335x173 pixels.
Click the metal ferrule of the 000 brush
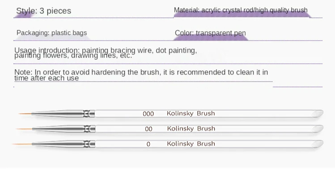[63, 114]
